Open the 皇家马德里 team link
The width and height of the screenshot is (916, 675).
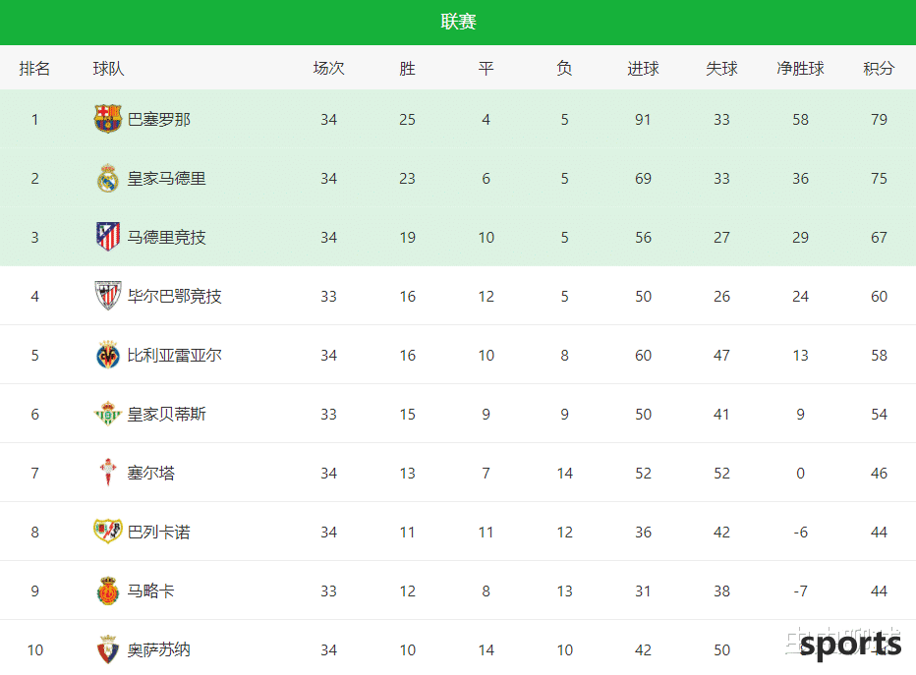pyautogui.click(x=166, y=179)
